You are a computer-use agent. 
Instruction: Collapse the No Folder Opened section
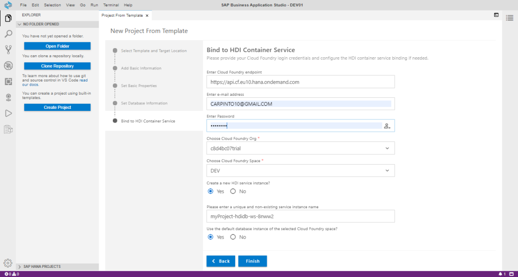point(57,24)
